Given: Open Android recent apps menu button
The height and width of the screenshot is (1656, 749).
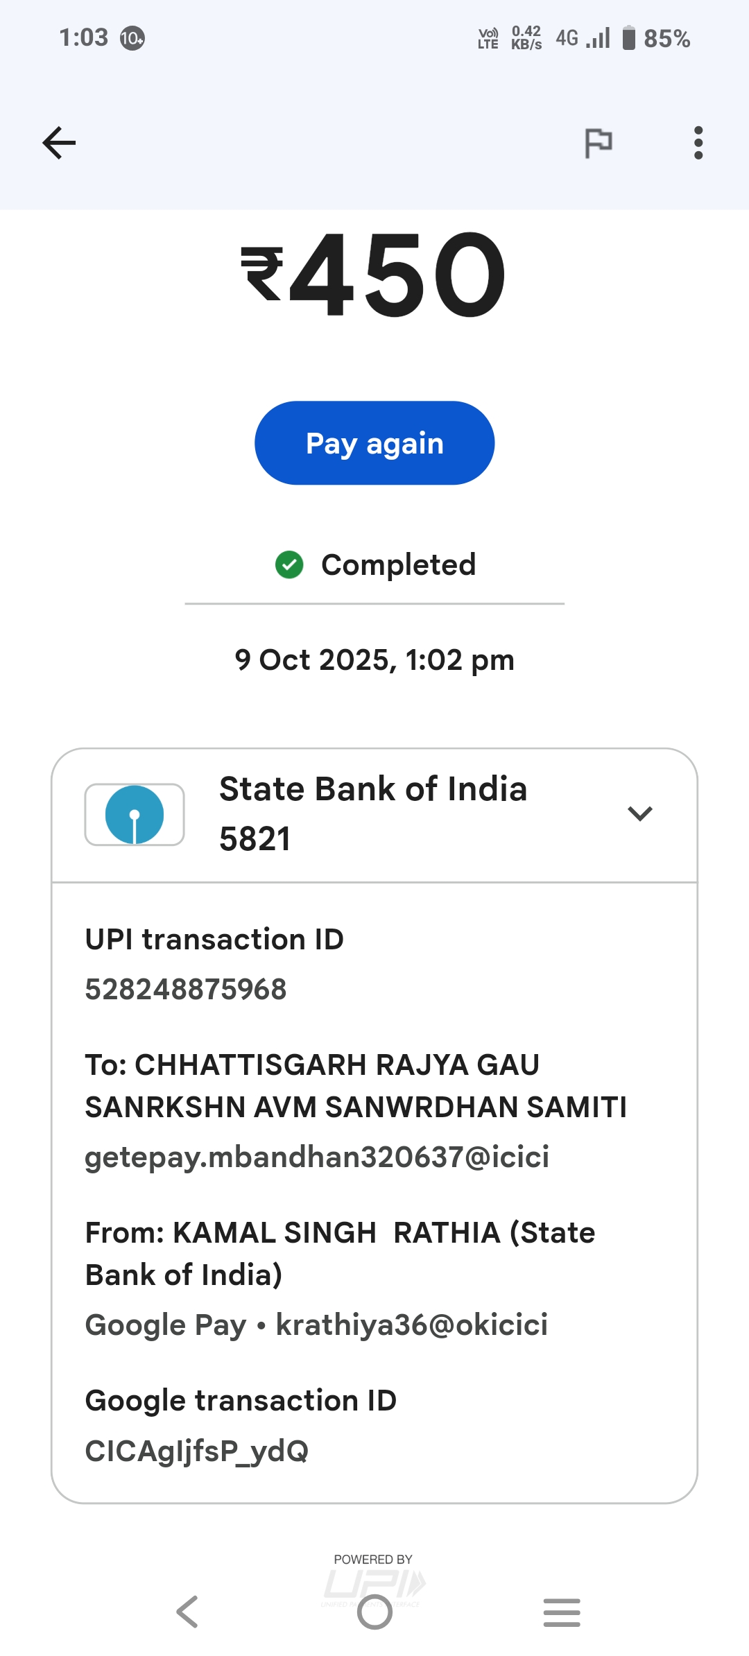Looking at the screenshot, I should (561, 1612).
